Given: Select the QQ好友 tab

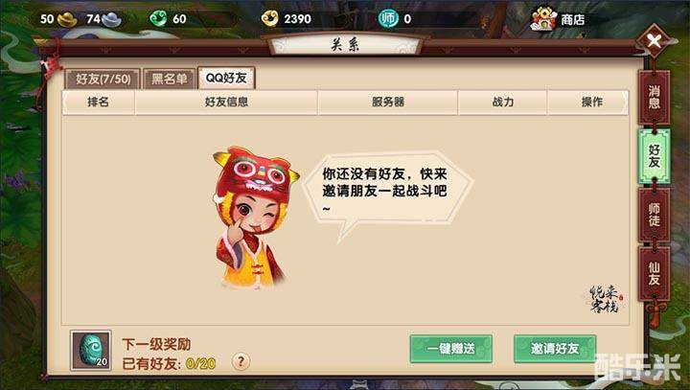Looking at the screenshot, I should pos(226,78).
